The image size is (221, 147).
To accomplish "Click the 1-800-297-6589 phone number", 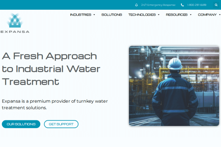I will tap(197, 5).
